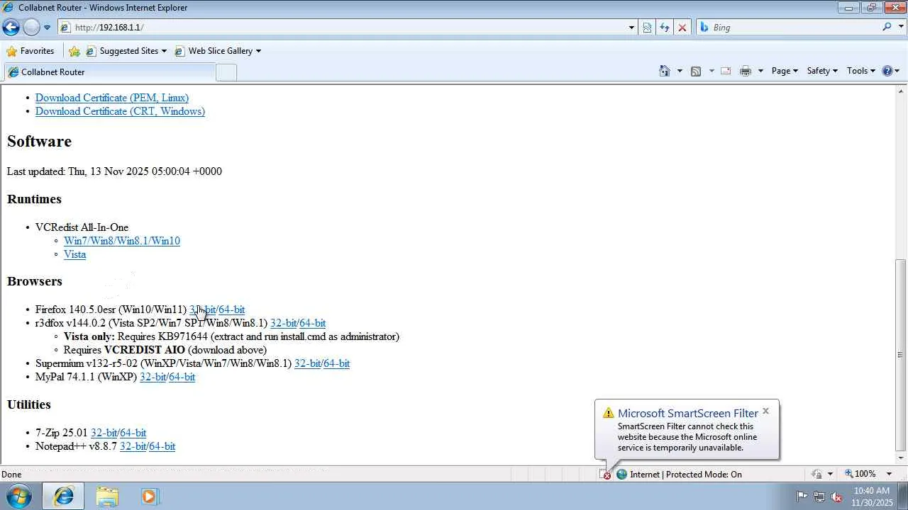
Task: Click the Help question mark icon
Action: [x=887, y=71]
